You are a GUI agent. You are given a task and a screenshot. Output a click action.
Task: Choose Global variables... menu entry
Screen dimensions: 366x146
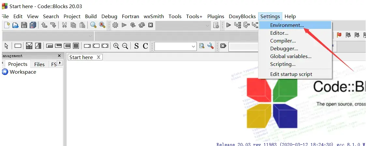point(295,56)
